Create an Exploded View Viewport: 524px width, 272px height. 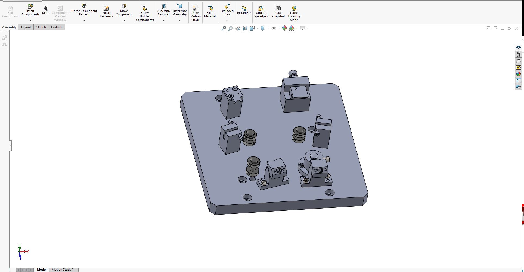click(x=227, y=10)
